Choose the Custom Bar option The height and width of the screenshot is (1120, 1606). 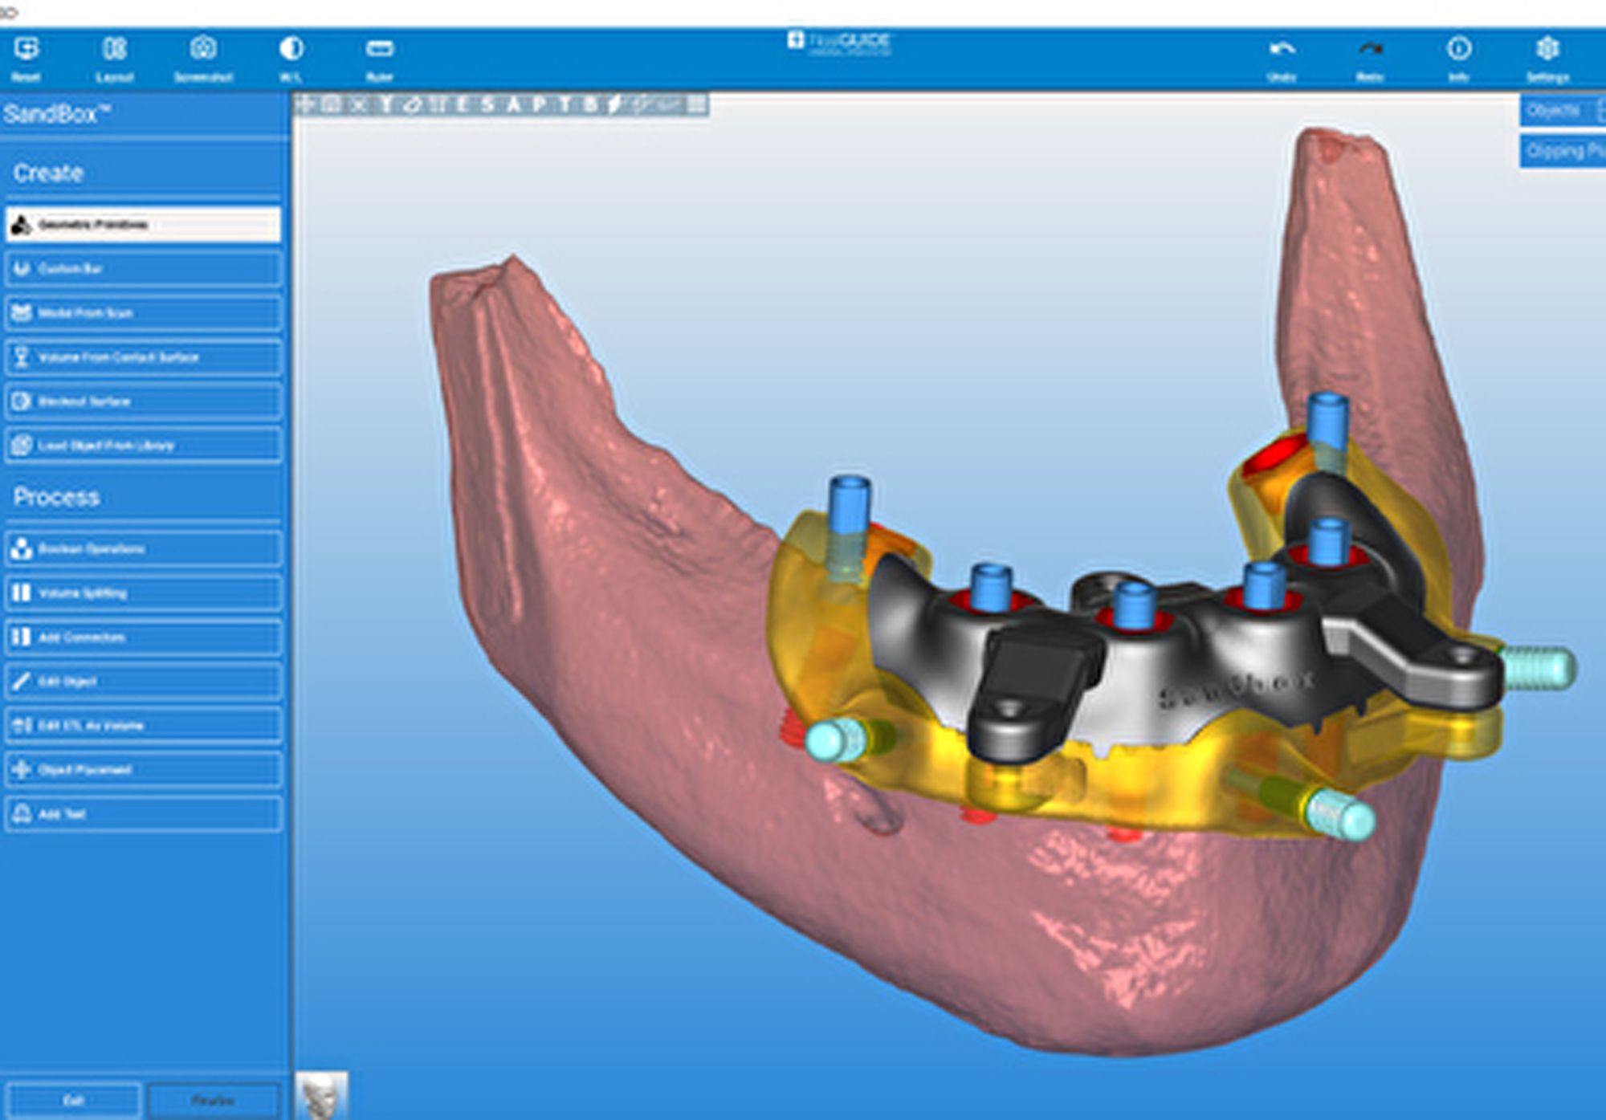pos(143,269)
